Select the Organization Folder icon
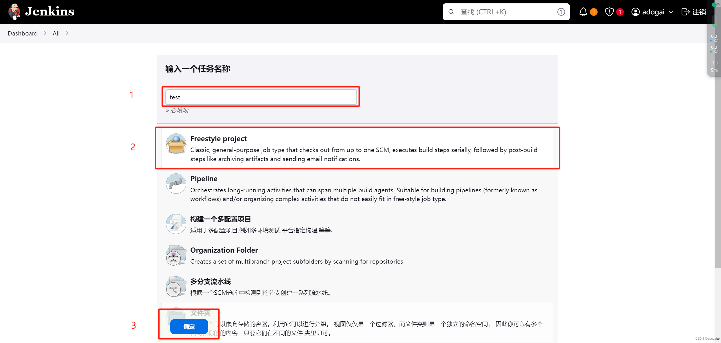The image size is (721, 343). tap(176, 255)
